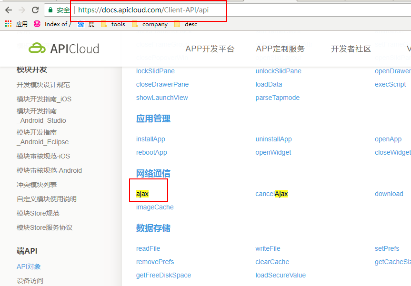Click the APICloud logo
Screen dimensions: 411x286
(x=64, y=49)
